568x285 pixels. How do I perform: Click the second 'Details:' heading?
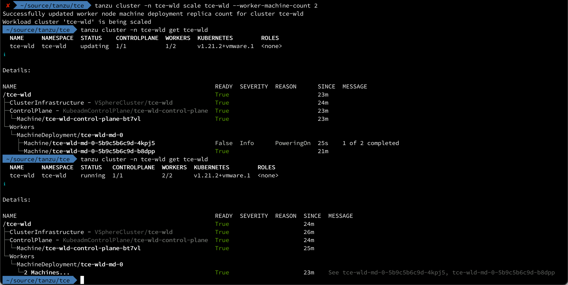(x=16, y=200)
